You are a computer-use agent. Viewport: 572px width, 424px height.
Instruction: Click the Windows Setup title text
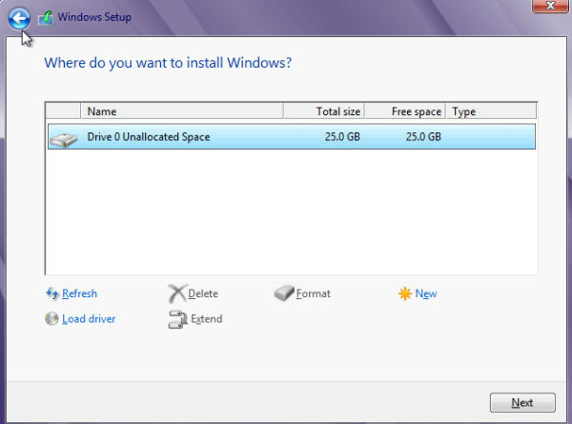(94, 17)
